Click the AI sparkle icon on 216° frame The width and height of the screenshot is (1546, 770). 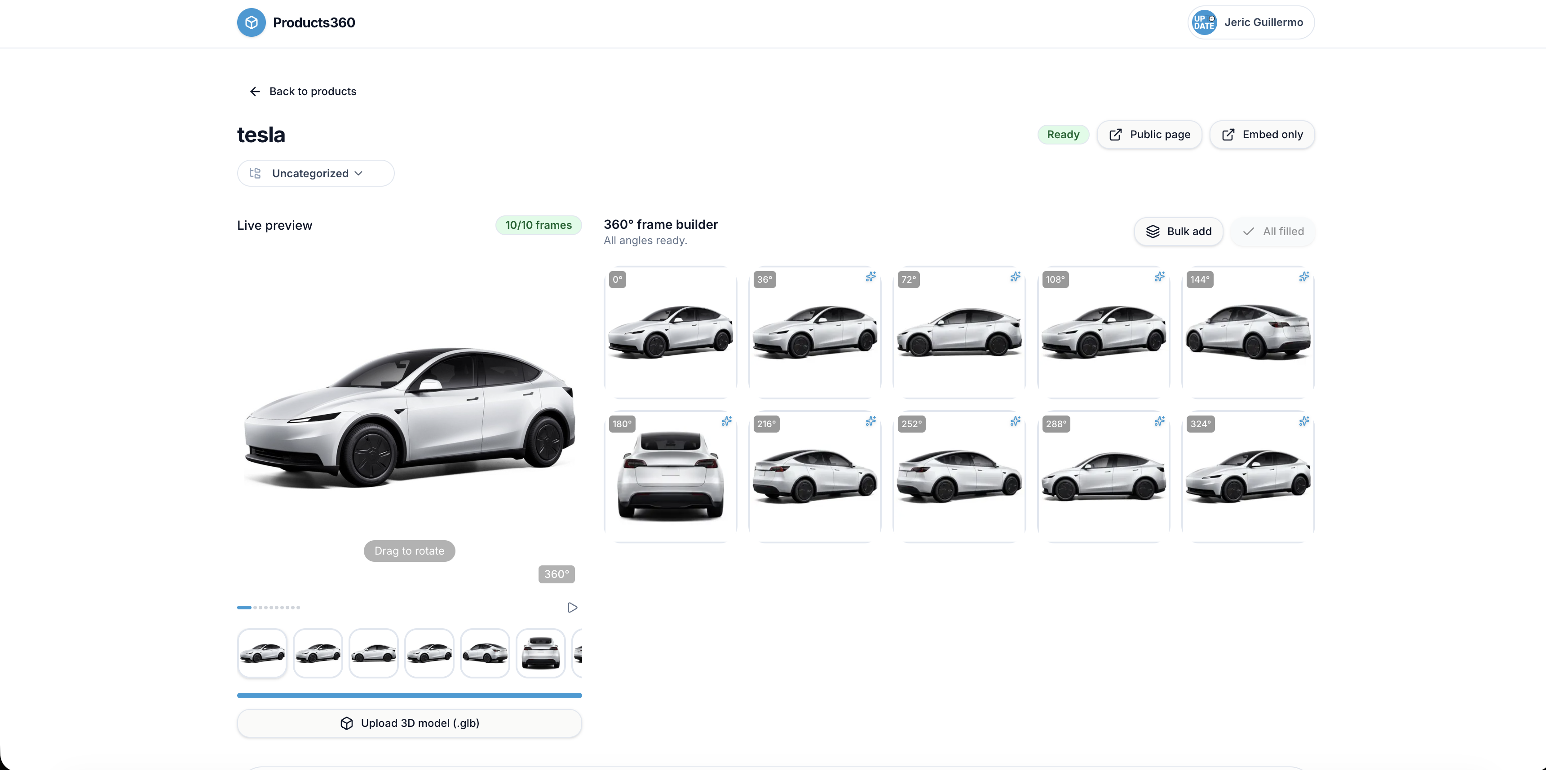click(871, 421)
